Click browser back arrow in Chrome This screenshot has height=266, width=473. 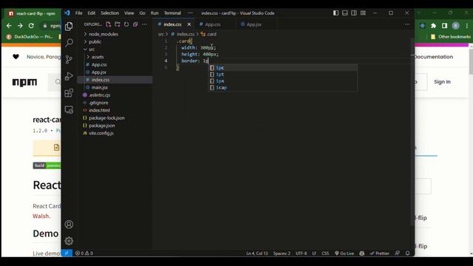[x=9, y=26]
